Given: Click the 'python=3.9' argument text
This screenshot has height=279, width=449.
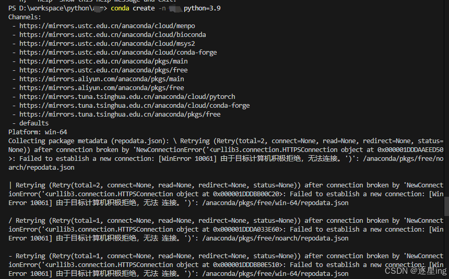Looking at the screenshot, I should click(202, 8).
